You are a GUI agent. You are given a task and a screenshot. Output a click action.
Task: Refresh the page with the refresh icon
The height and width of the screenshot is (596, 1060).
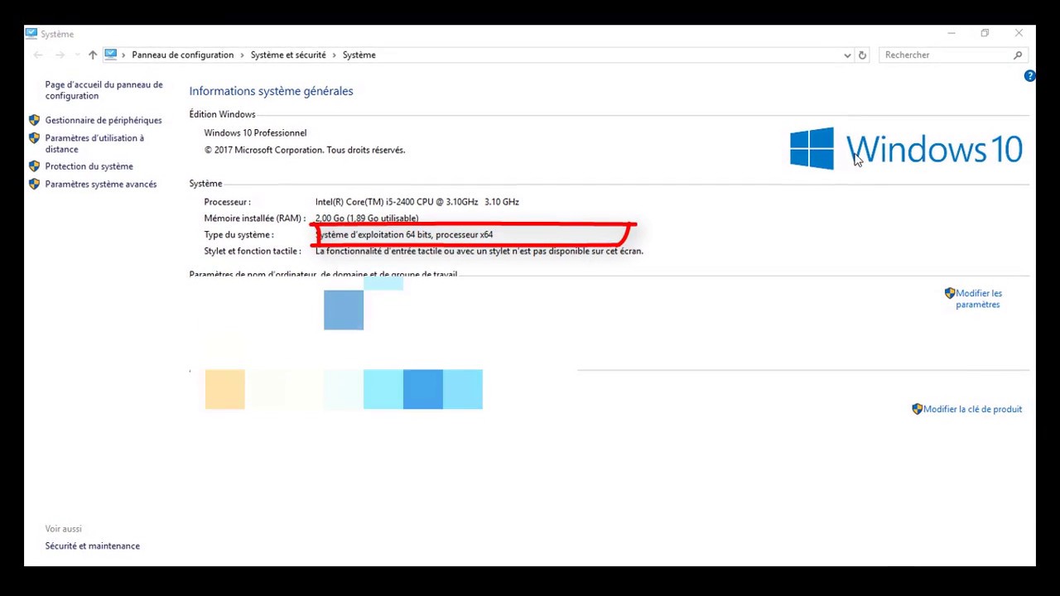[862, 55]
